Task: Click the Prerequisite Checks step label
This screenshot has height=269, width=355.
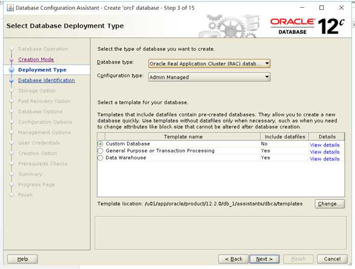Action: tap(43, 164)
